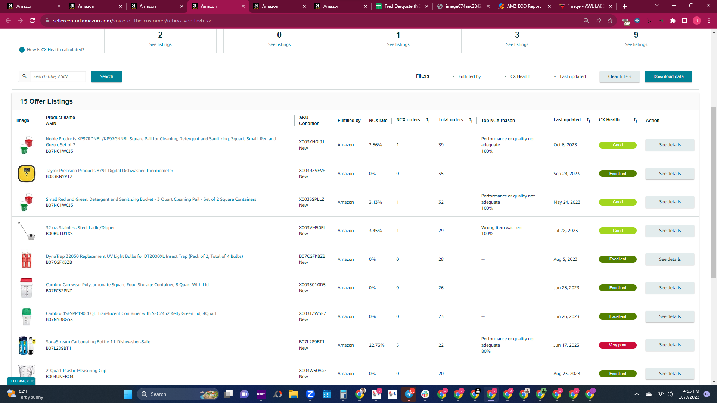Viewport: 717px width, 403px height.
Task: Click the search magnifier icon beside Search title field
Action: click(x=24, y=76)
